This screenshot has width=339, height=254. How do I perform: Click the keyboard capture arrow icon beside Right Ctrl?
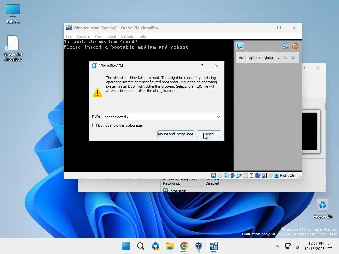click(x=276, y=175)
